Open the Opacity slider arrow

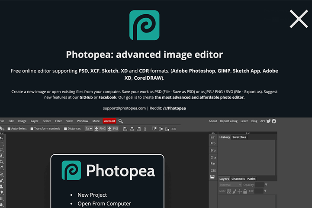coord(266,185)
